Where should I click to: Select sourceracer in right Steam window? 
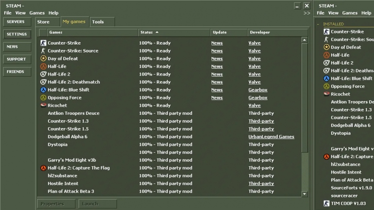(344, 196)
